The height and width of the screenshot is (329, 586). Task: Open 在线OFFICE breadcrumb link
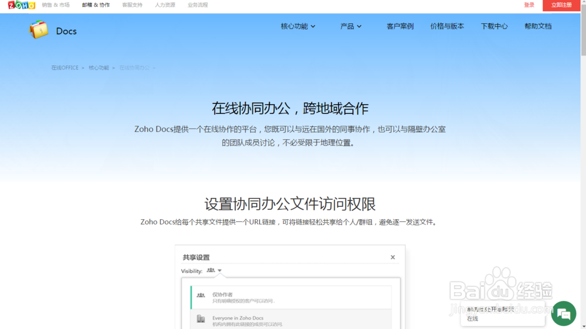[64, 68]
